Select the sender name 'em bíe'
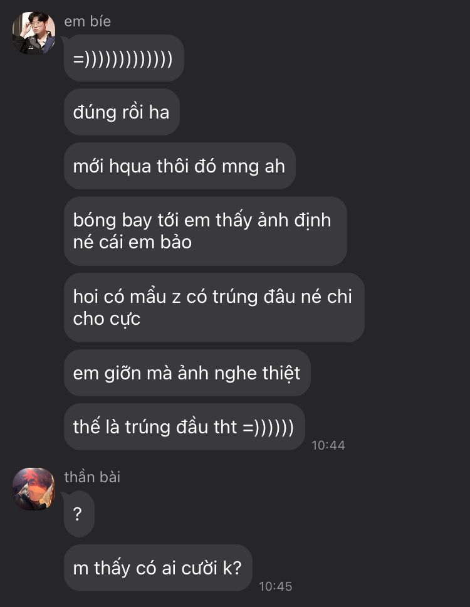 click(88, 21)
